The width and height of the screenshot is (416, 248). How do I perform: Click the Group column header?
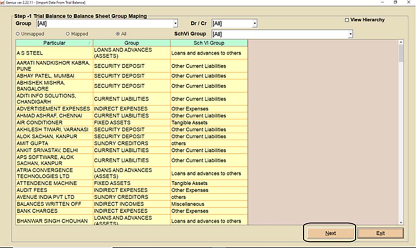click(131, 43)
